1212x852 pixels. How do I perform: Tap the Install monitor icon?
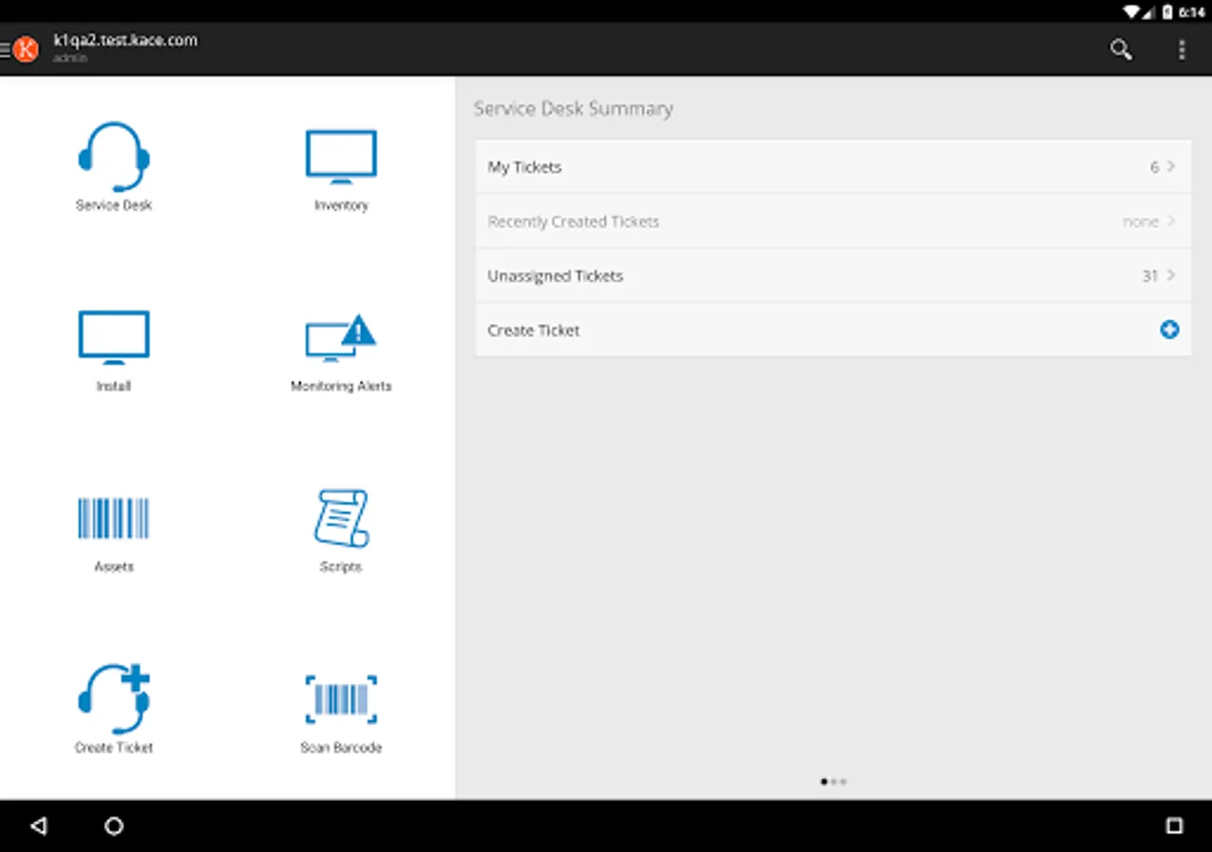114,338
